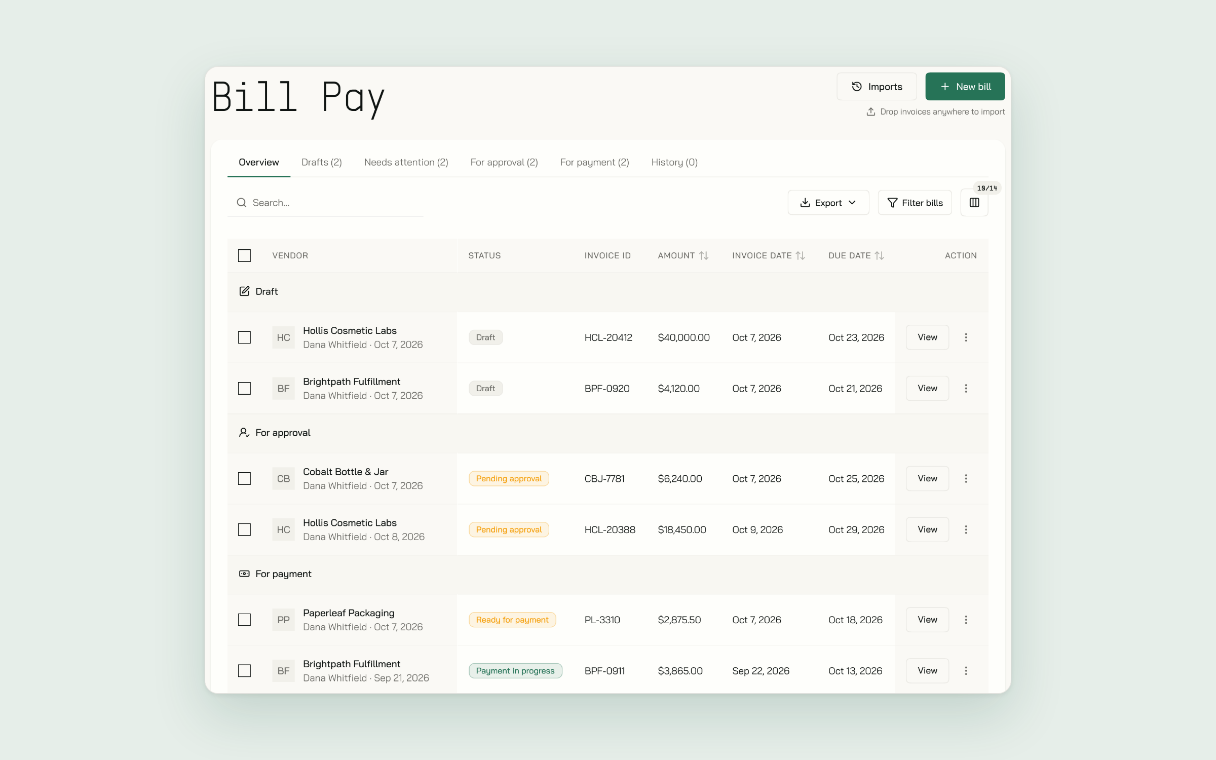Check the Brightpath Fulfillment BPF-0911 row

pos(244,671)
